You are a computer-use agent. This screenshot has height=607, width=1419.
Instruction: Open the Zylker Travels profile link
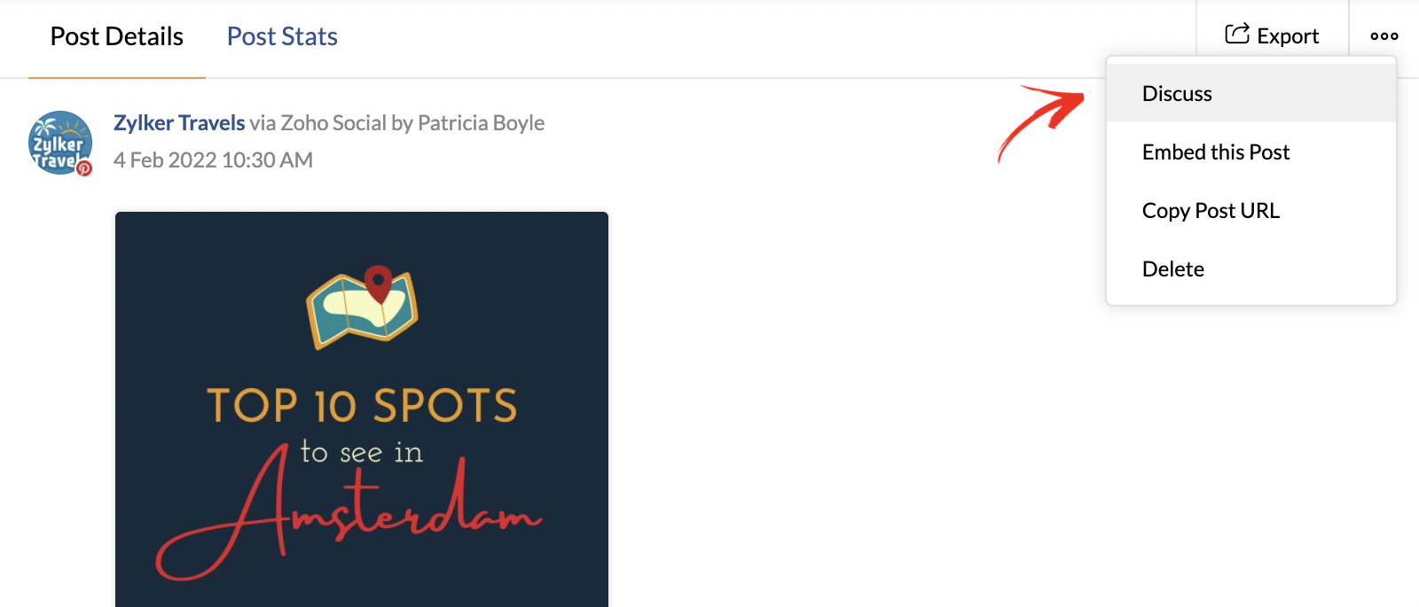click(x=179, y=122)
